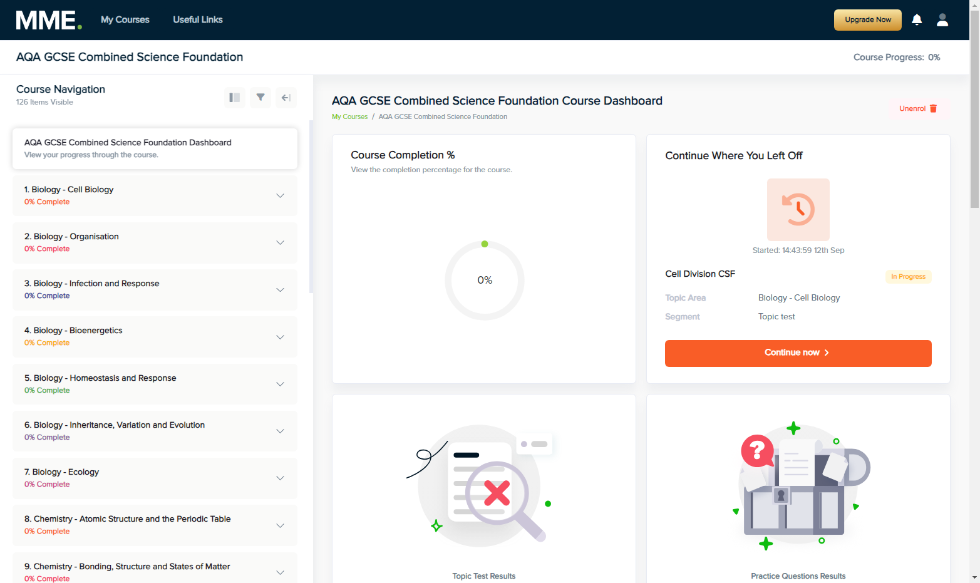This screenshot has height=583, width=980.
Task: Expand 7. Biology - Ecology chevron
Action: click(280, 478)
